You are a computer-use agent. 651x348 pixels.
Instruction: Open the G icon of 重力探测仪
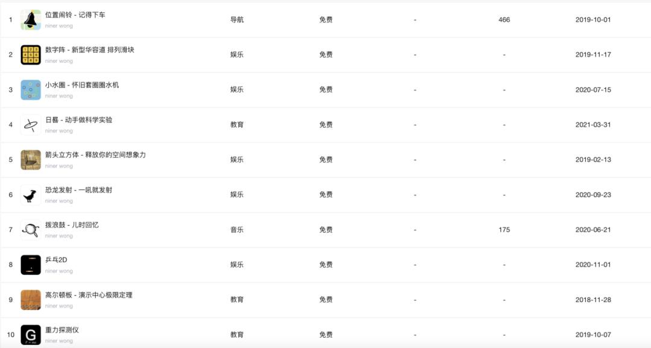point(31,335)
